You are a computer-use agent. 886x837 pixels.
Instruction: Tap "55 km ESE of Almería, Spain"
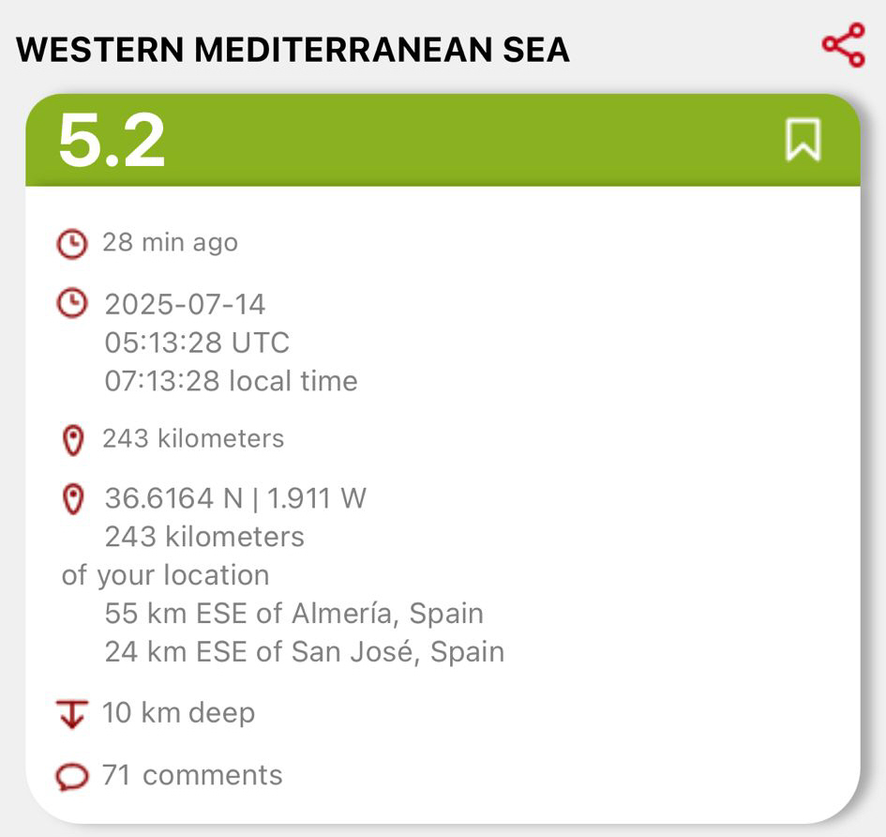tap(293, 614)
